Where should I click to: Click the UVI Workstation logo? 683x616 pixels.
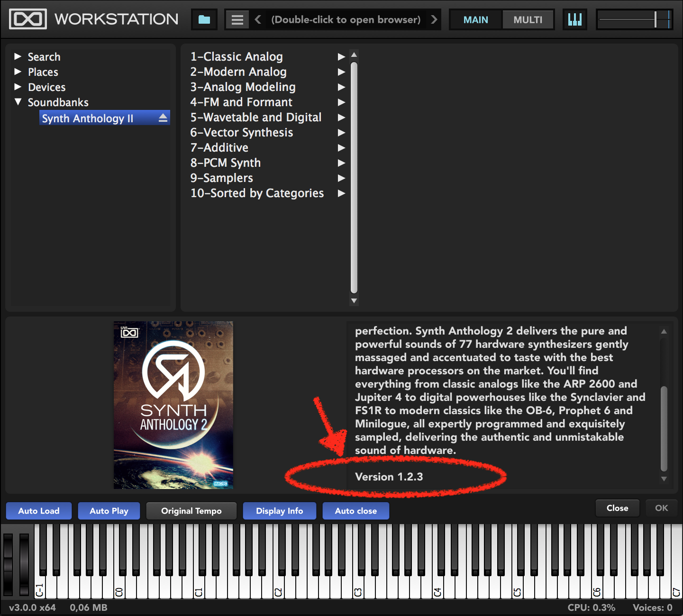tap(28, 19)
